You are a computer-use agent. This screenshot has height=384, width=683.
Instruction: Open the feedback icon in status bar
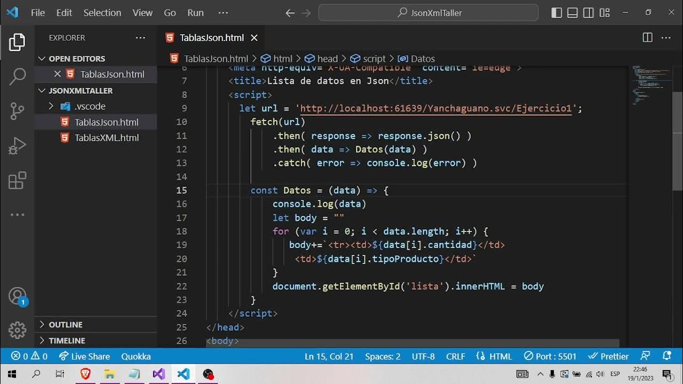[646, 356]
